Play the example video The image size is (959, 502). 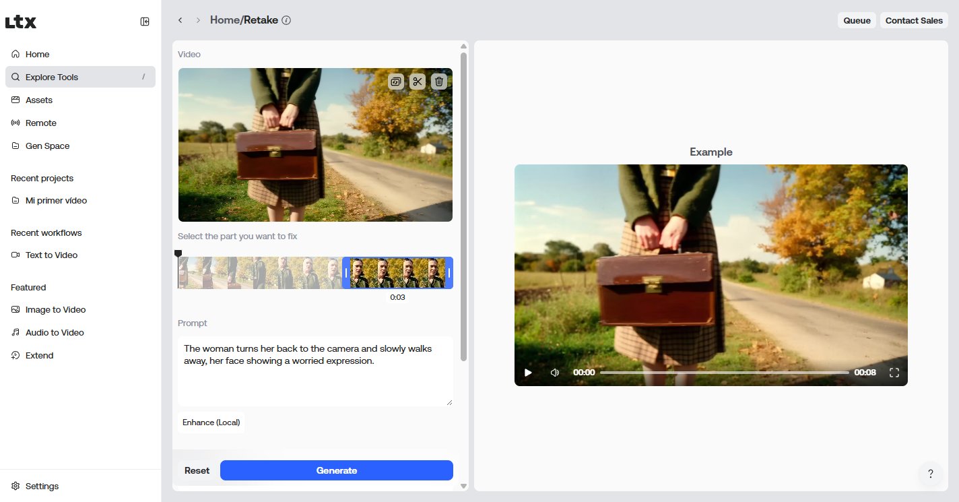529,373
